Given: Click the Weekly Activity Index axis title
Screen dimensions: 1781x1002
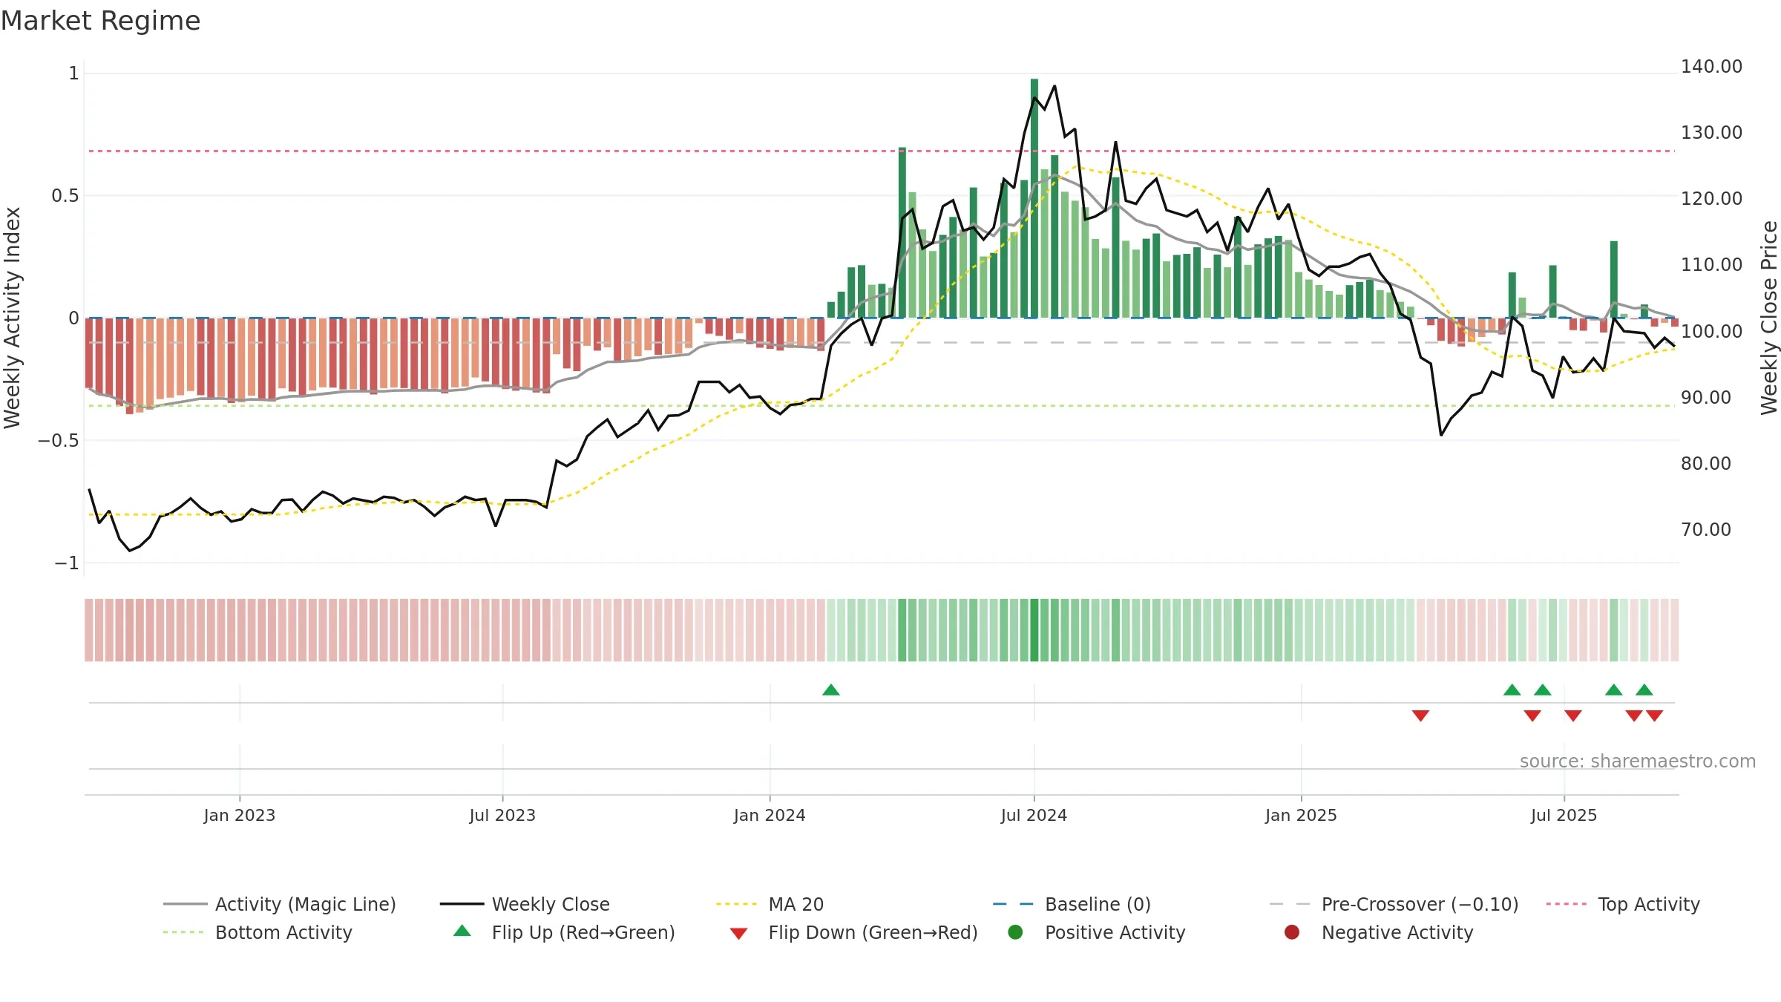Looking at the screenshot, I should click(x=13, y=318).
